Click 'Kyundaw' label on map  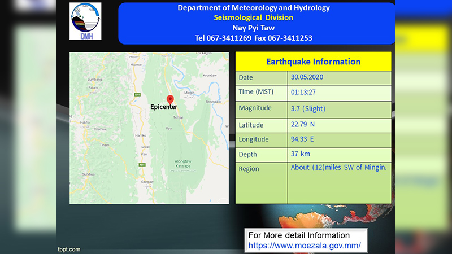210,76
